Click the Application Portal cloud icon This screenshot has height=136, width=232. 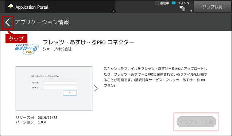11,7
